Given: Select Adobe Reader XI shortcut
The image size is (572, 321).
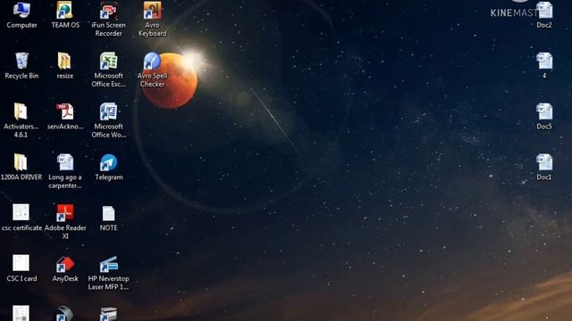Looking at the screenshot, I should click(x=65, y=221).
